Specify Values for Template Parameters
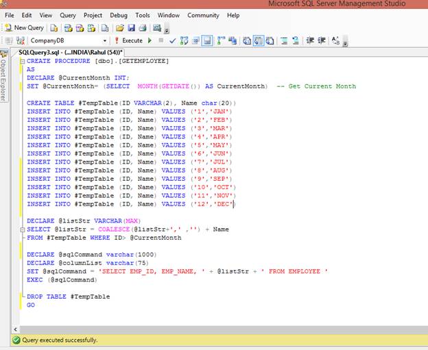Screen dimensions: 428x350 (335, 40)
